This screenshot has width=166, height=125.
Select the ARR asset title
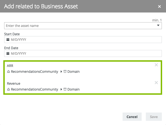tap(10, 66)
